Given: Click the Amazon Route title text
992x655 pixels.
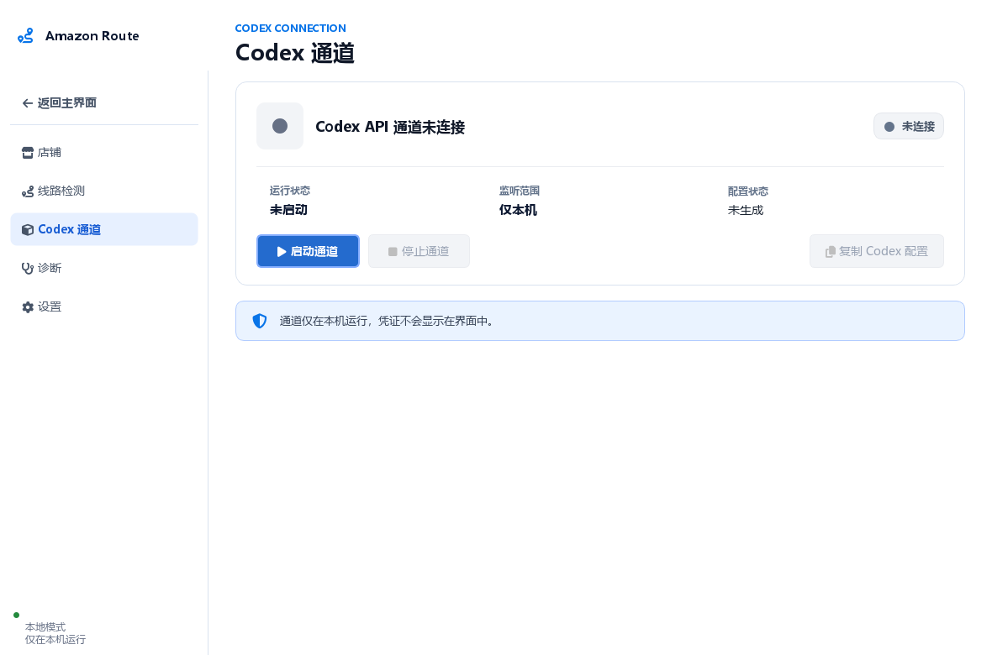Looking at the screenshot, I should [92, 36].
